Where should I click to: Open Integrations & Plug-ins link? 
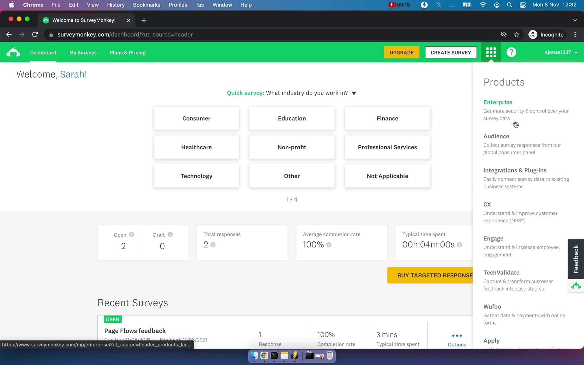click(515, 170)
